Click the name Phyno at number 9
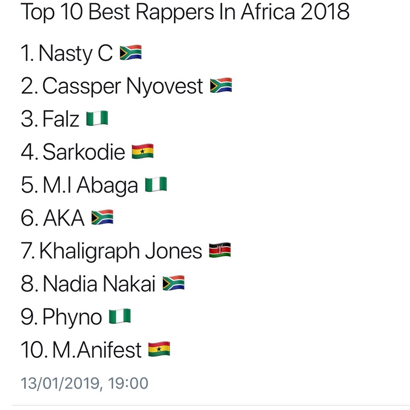The width and height of the screenshot is (410, 410). pyautogui.click(x=72, y=317)
